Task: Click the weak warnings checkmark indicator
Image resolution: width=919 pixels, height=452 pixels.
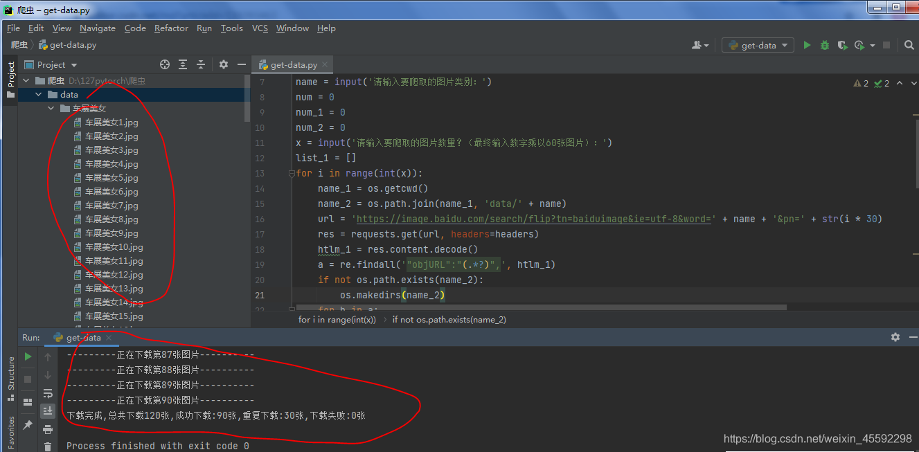Action: coord(882,83)
